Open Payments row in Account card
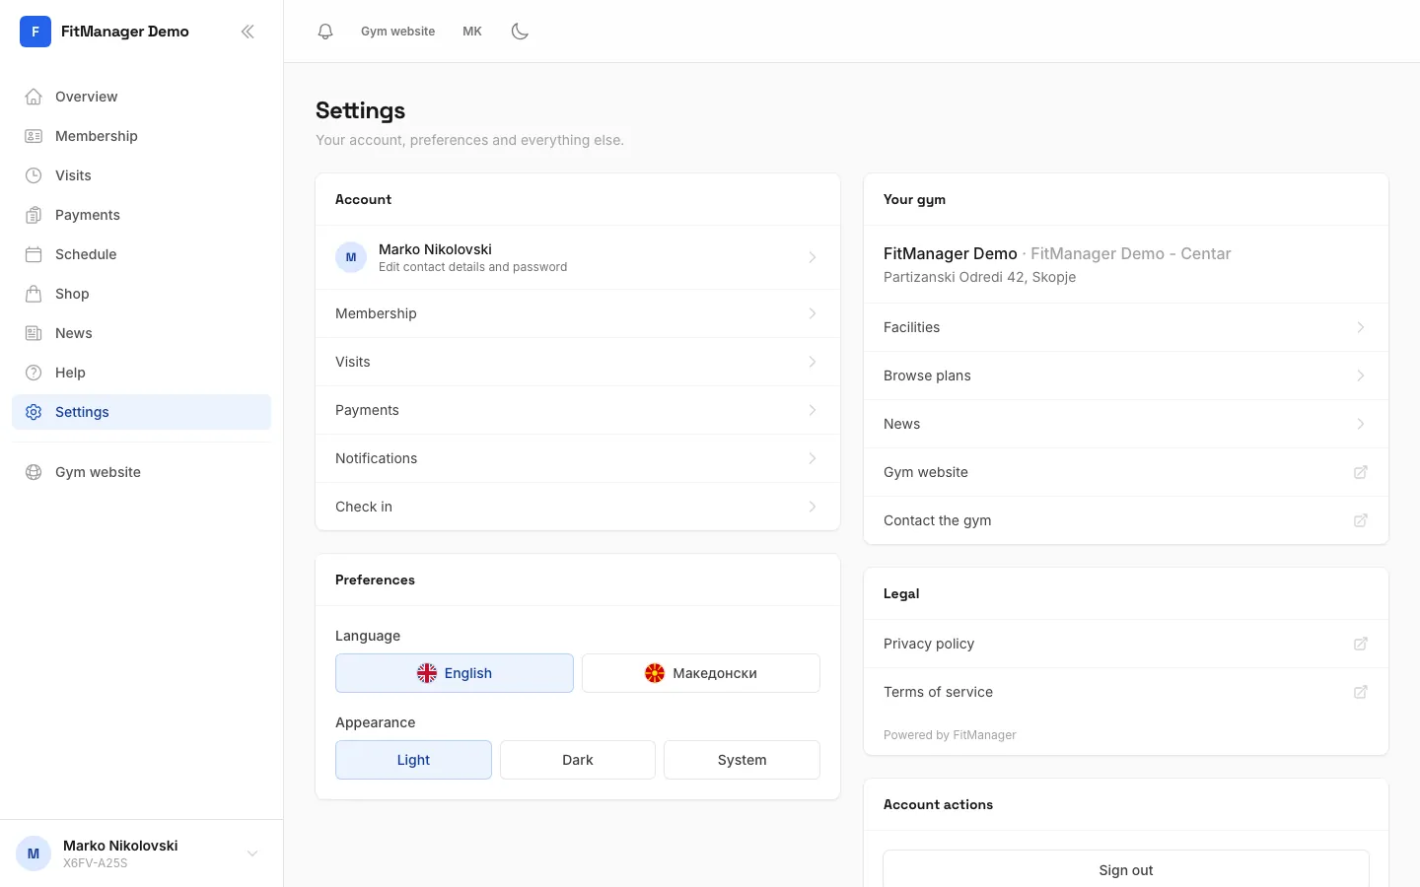The image size is (1420, 887). click(x=578, y=410)
